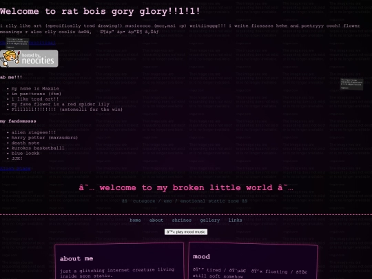Click the 'cutecore / emo / emotional static zone' subtitle
Screen dimensions: 372x279
[x=185, y=201]
